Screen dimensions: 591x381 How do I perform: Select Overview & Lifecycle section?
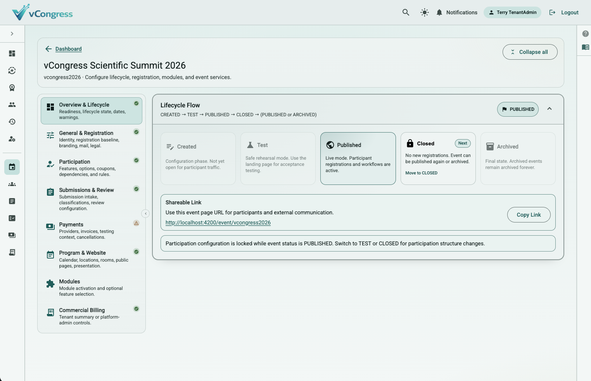92,111
